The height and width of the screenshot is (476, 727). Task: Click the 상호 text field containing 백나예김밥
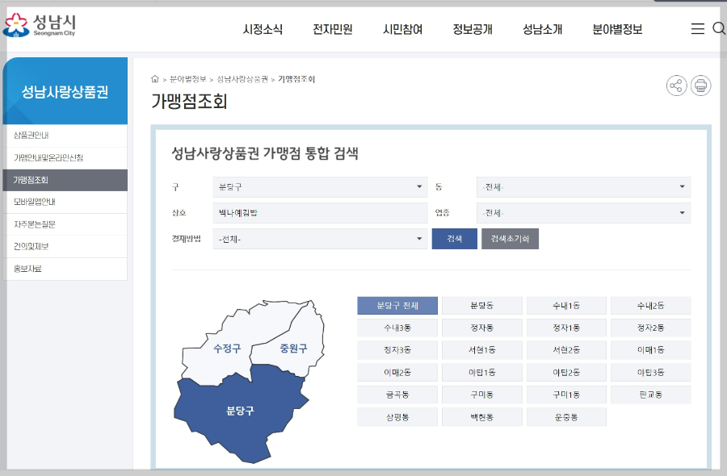tap(320, 213)
